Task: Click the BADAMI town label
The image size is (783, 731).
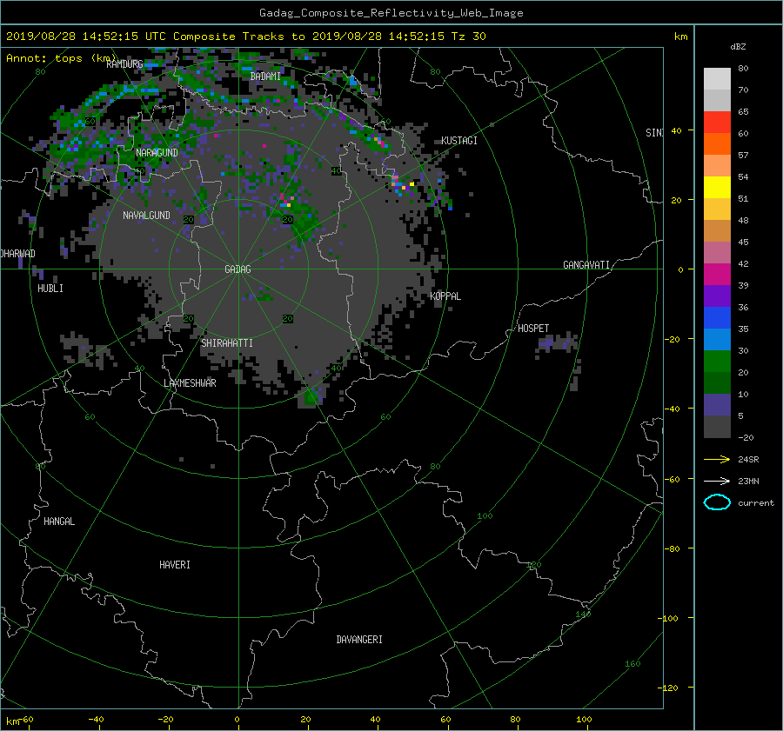Action: pyautogui.click(x=265, y=76)
